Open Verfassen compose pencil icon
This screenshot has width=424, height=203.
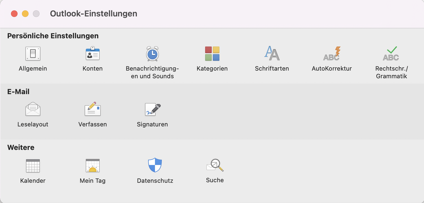tap(93, 109)
